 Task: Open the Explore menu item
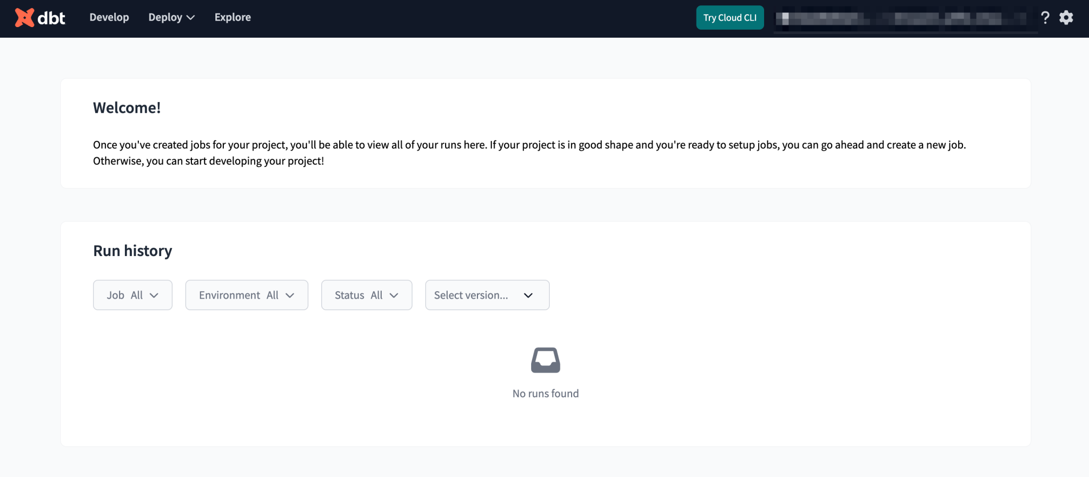coord(232,18)
